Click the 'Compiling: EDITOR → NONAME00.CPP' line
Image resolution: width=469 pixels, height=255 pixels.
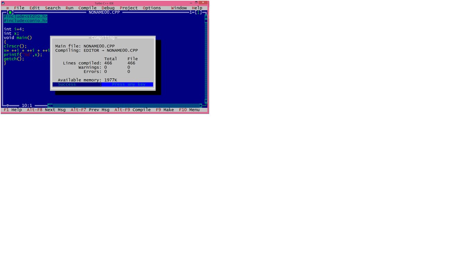[96, 51]
